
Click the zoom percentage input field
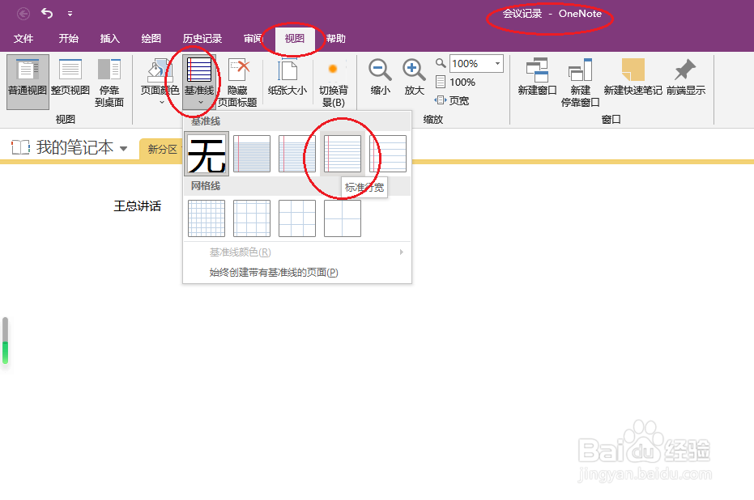pos(471,63)
